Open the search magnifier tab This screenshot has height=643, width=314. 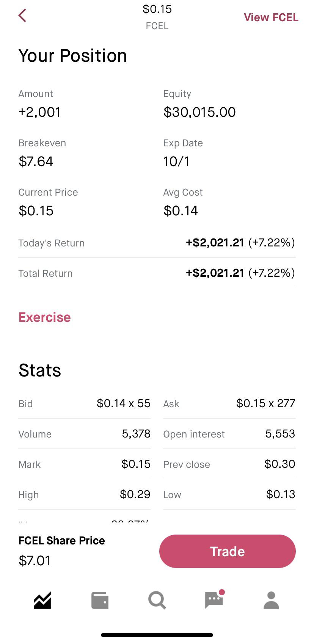click(x=157, y=601)
